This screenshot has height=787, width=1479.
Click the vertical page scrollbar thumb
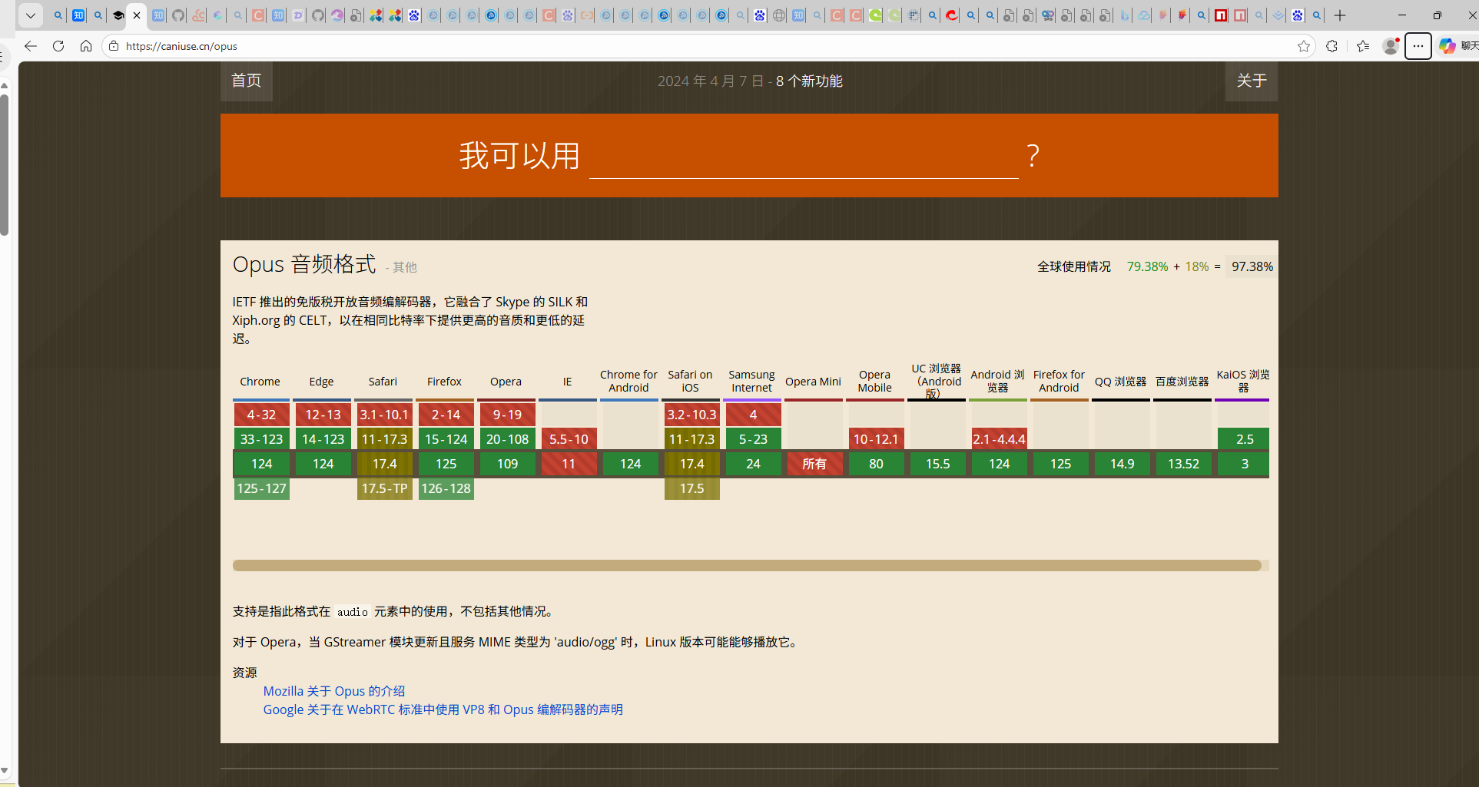(x=5, y=164)
